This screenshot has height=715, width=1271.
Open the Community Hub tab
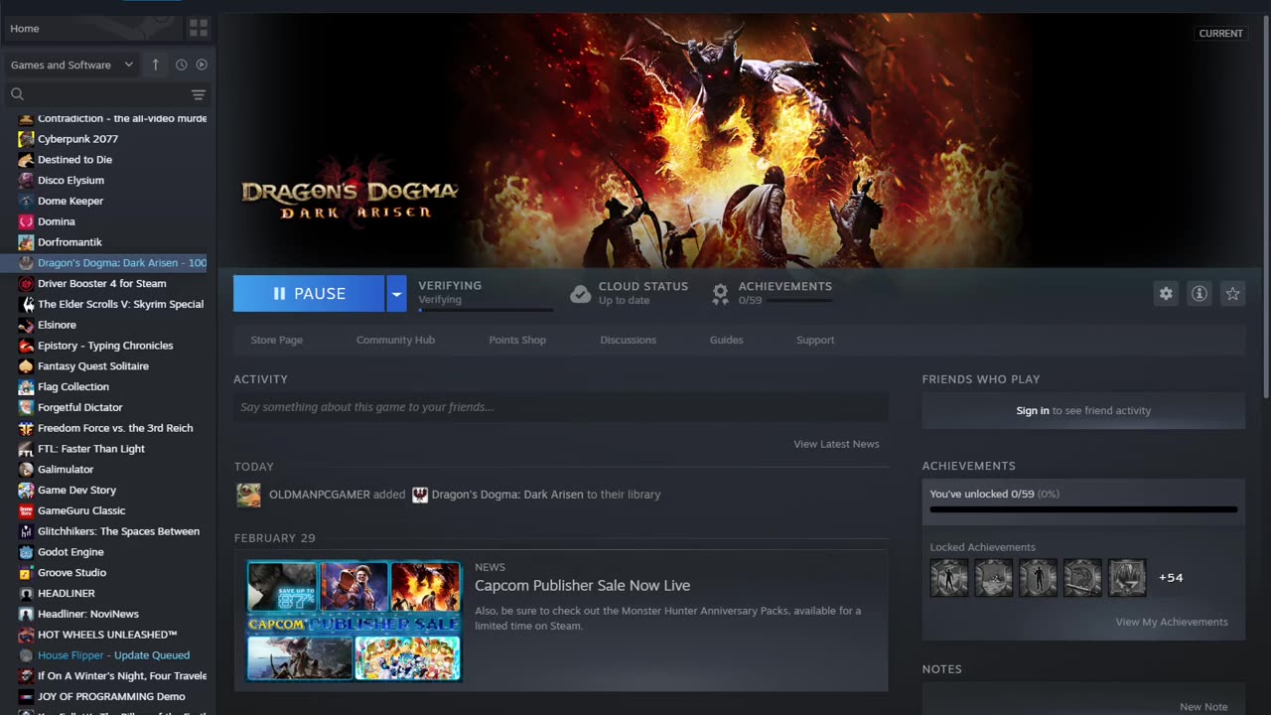(x=395, y=340)
